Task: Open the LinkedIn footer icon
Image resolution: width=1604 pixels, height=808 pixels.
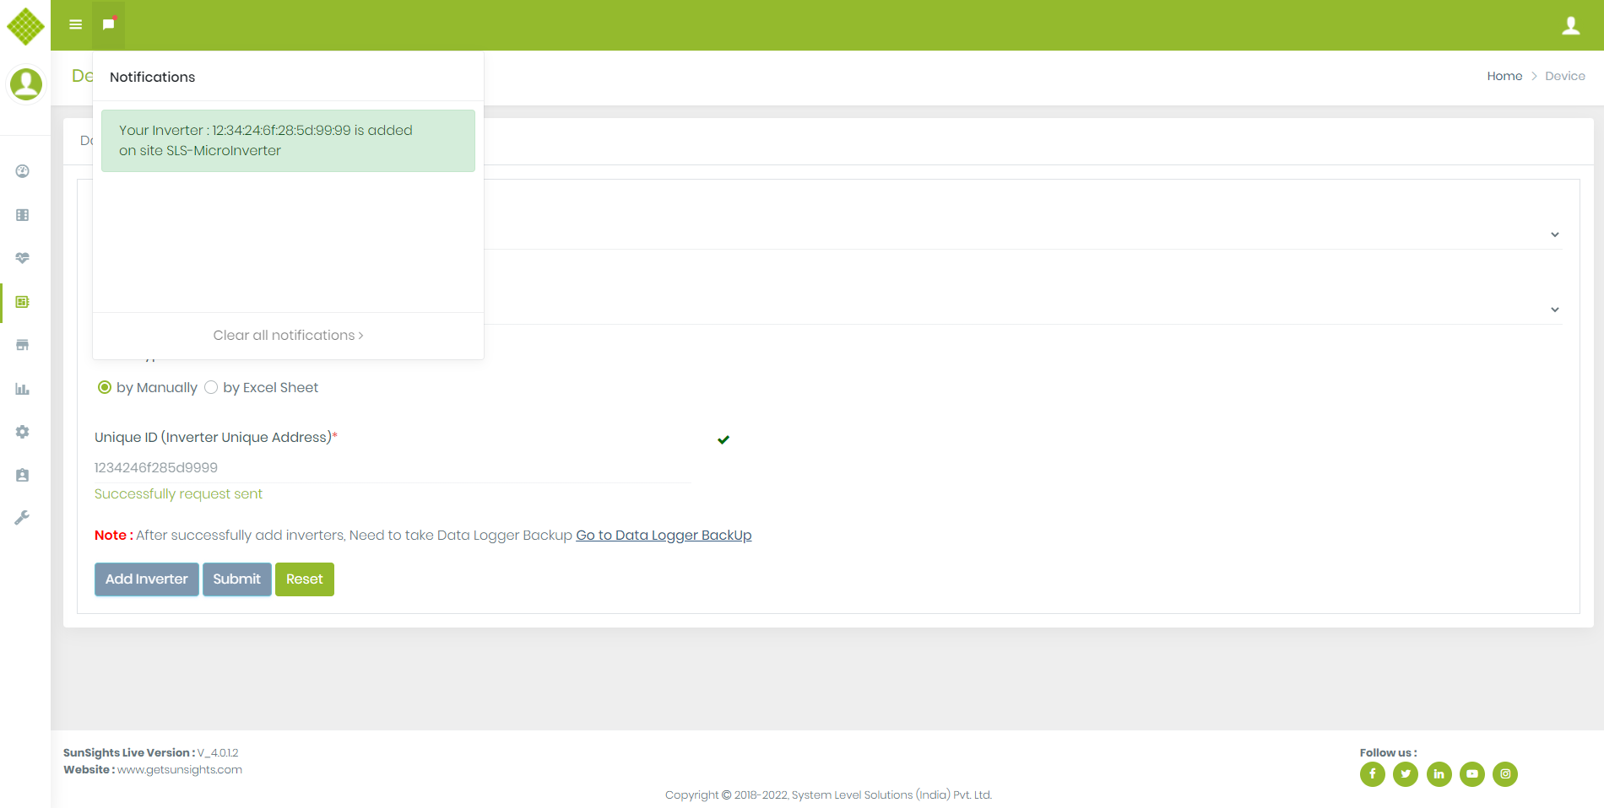Action: click(x=1439, y=773)
